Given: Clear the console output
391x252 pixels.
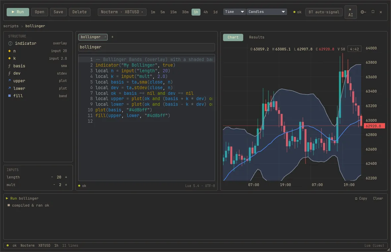Looking at the screenshot, I should [x=378, y=199].
